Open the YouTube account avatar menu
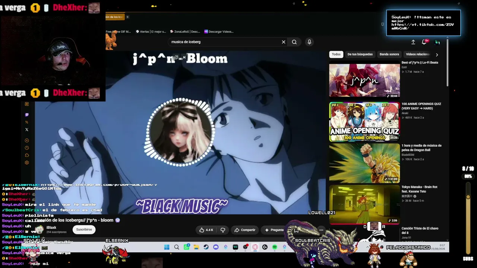The width and height of the screenshot is (477, 268). (x=437, y=42)
